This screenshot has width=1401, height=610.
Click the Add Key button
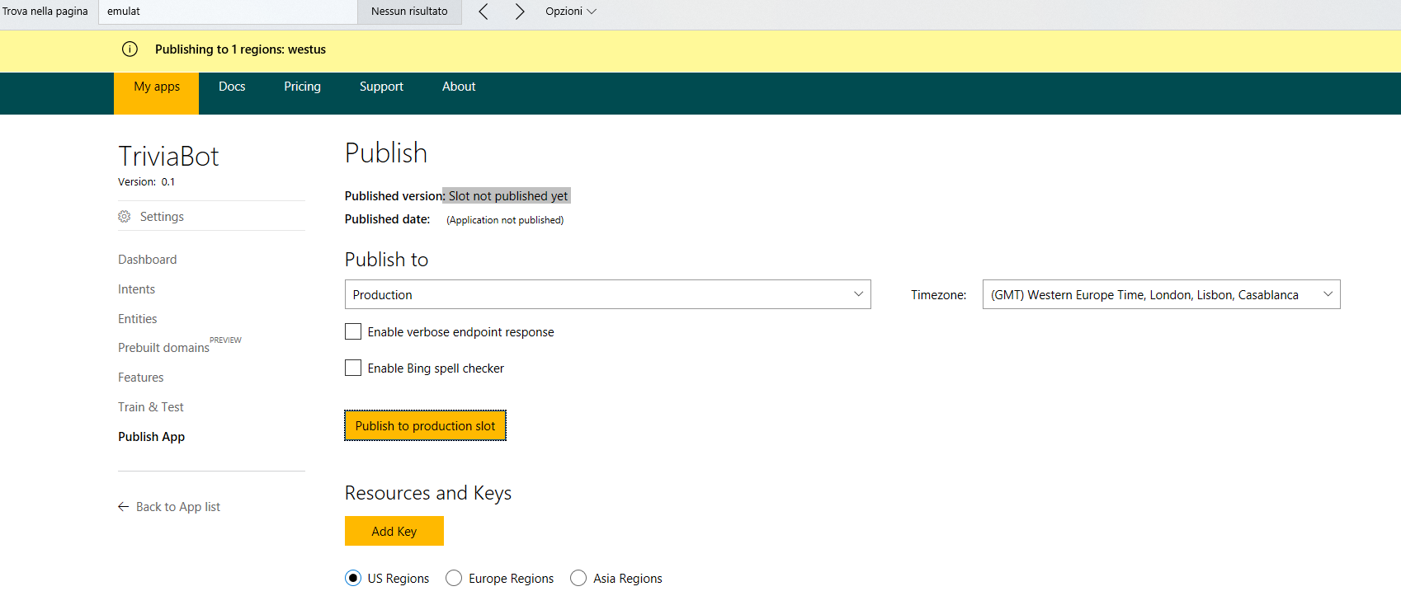394,532
